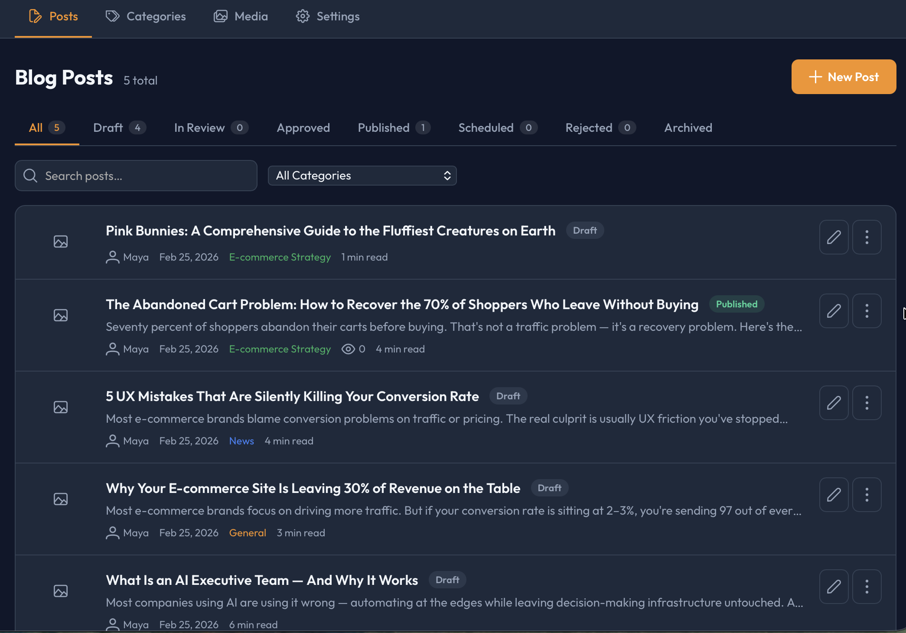
Task: Open the three-dot menu on the E-commerce Revenue post
Action: pos(867,495)
